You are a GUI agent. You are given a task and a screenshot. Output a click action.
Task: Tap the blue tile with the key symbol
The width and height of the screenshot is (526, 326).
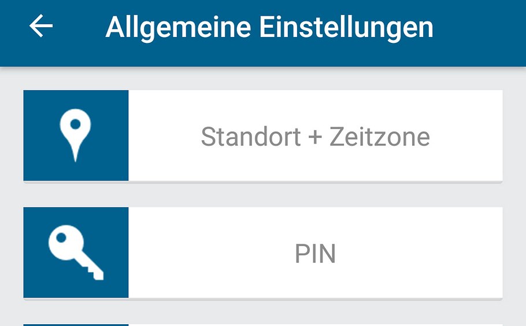[x=76, y=252]
